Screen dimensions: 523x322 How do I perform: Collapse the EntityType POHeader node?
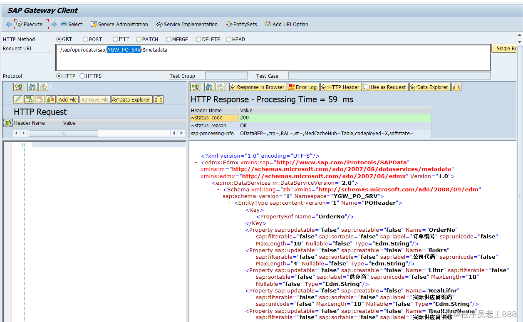tap(230, 203)
